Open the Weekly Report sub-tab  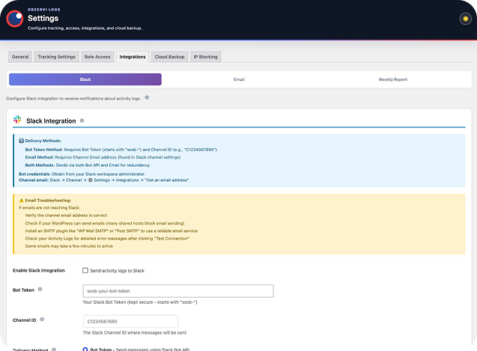point(392,79)
